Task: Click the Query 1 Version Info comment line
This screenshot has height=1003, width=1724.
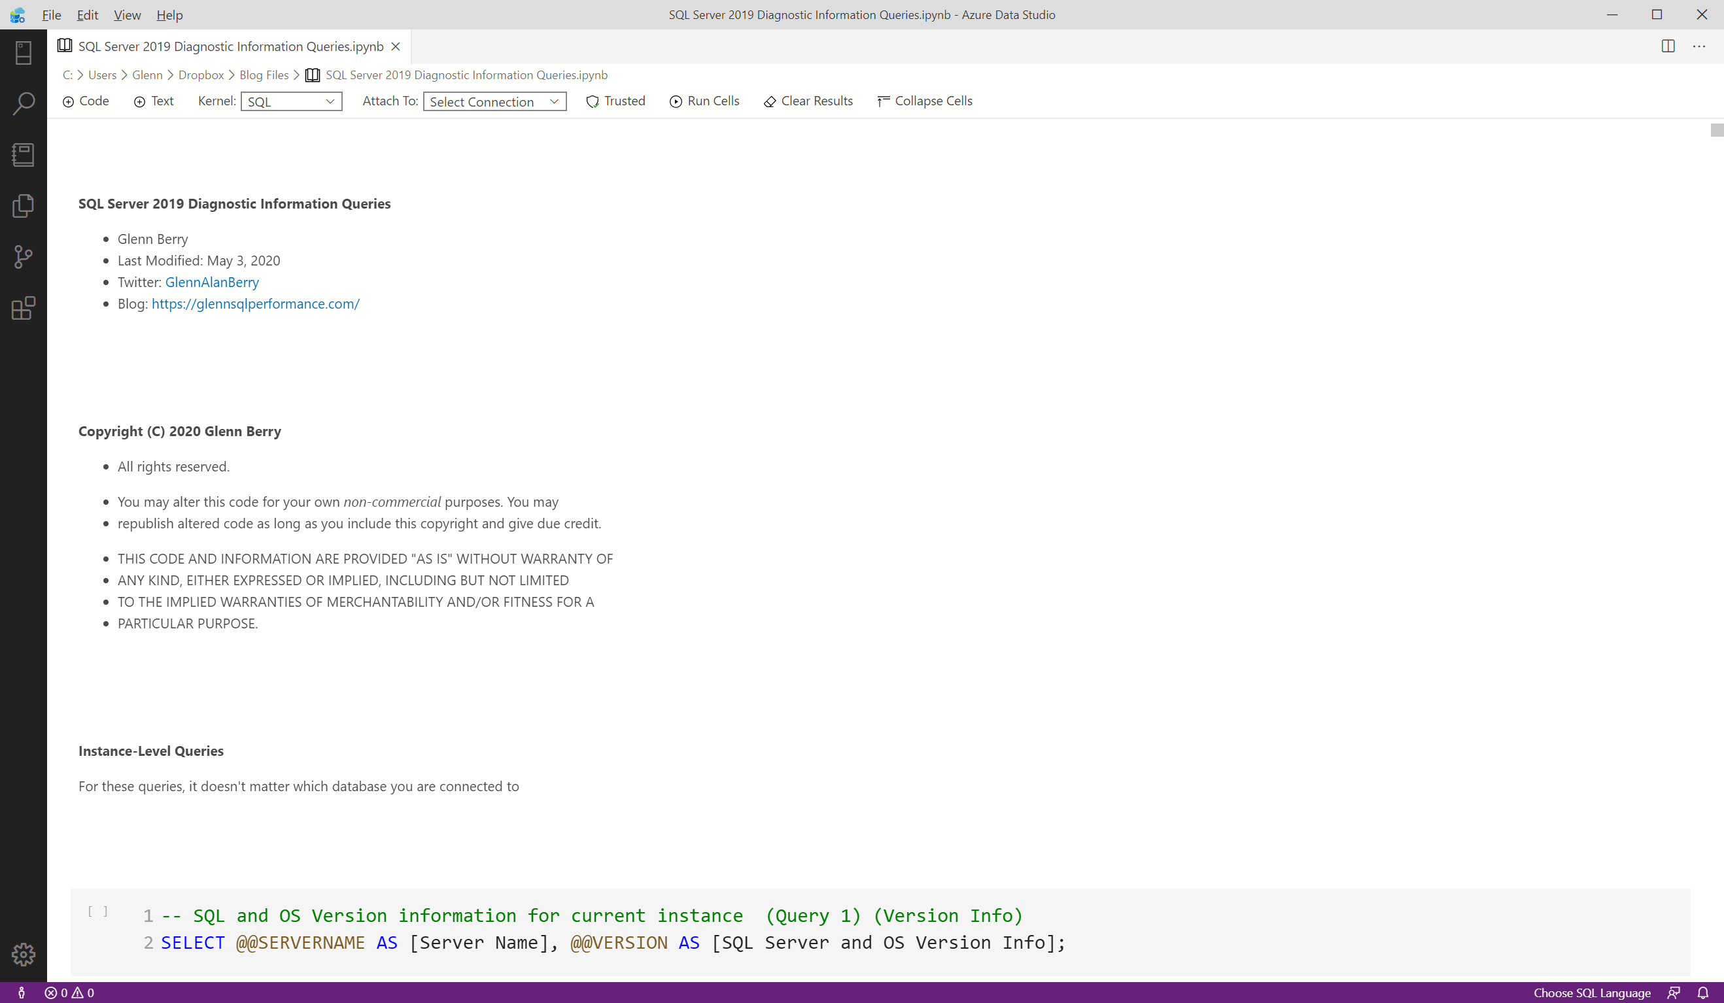Action: click(x=593, y=915)
